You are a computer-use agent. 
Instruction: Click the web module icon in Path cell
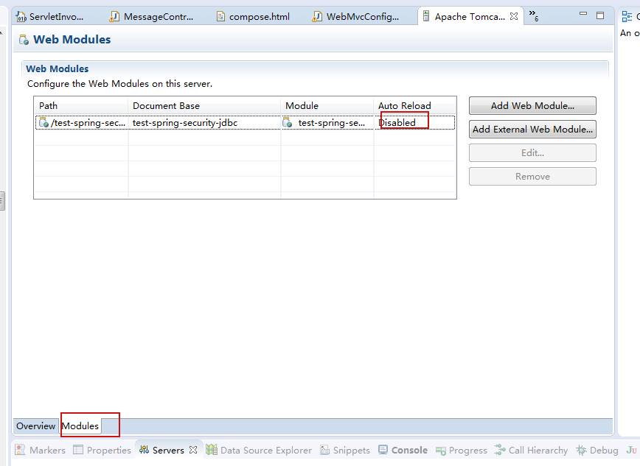[44, 122]
